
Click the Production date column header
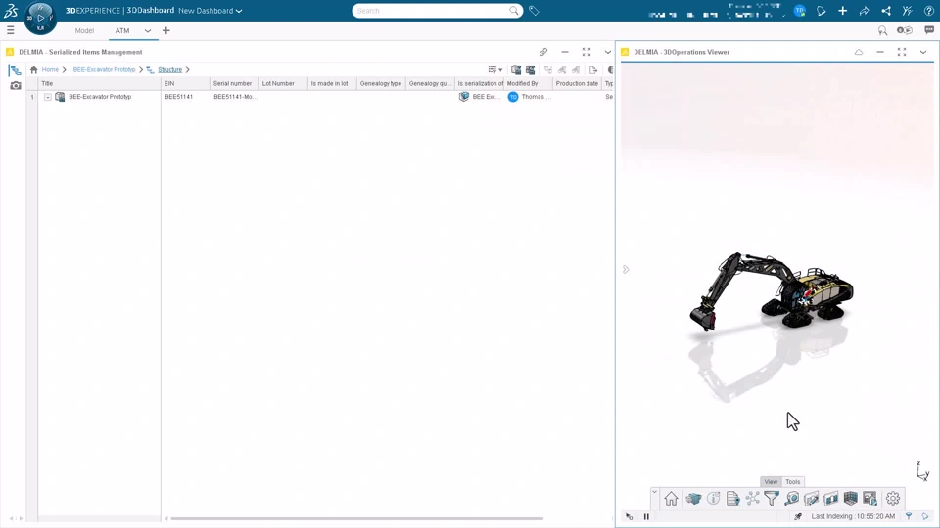578,83
